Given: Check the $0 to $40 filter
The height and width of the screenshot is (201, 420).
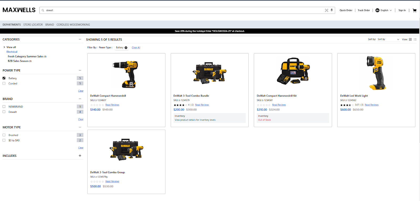Looking at the screenshot, I should tap(4, 140).
